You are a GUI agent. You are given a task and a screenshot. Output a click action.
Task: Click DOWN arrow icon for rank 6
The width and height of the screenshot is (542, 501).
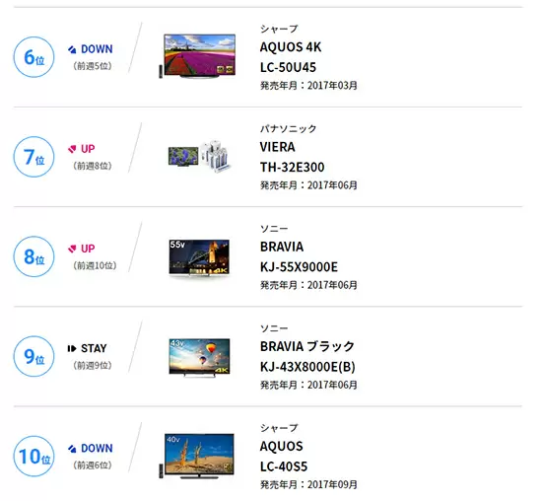pos(72,49)
